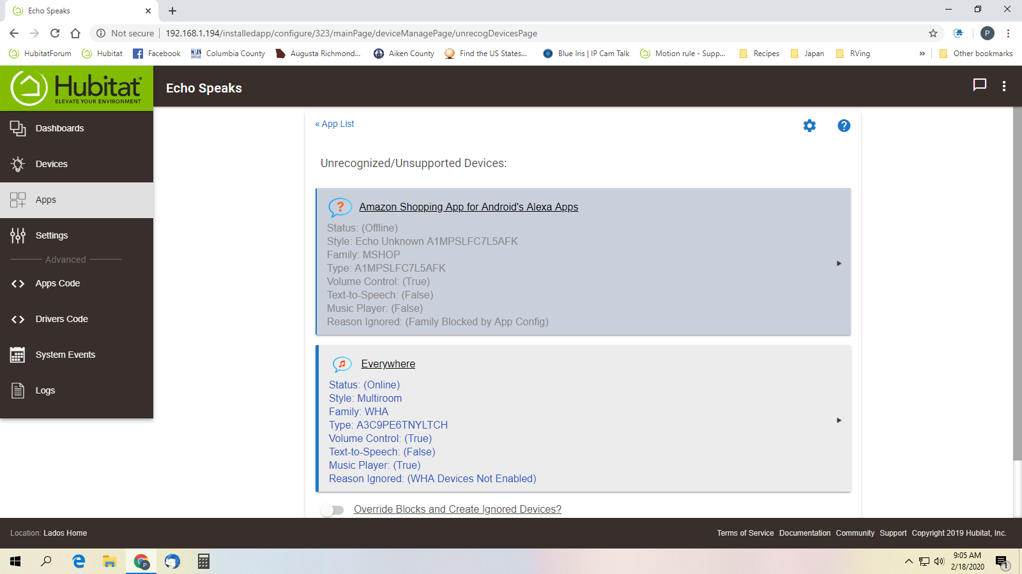Click the Amazon Shopping App question bubble icon
This screenshot has height=574, width=1022.
tap(340, 207)
